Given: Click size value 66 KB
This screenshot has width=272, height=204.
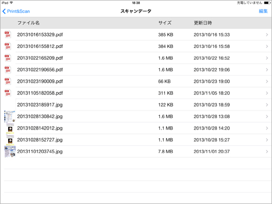Looking at the screenshot, I should pyautogui.click(x=164, y=82).
